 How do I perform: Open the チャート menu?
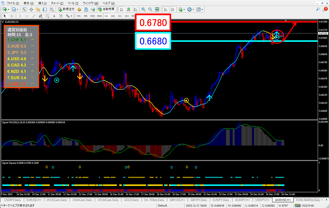tap(56, 3)
